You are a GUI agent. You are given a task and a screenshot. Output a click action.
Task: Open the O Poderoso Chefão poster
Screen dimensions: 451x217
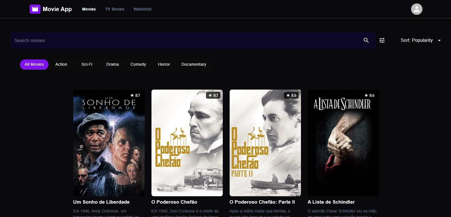pyautogui.click(x=187, y=143)
